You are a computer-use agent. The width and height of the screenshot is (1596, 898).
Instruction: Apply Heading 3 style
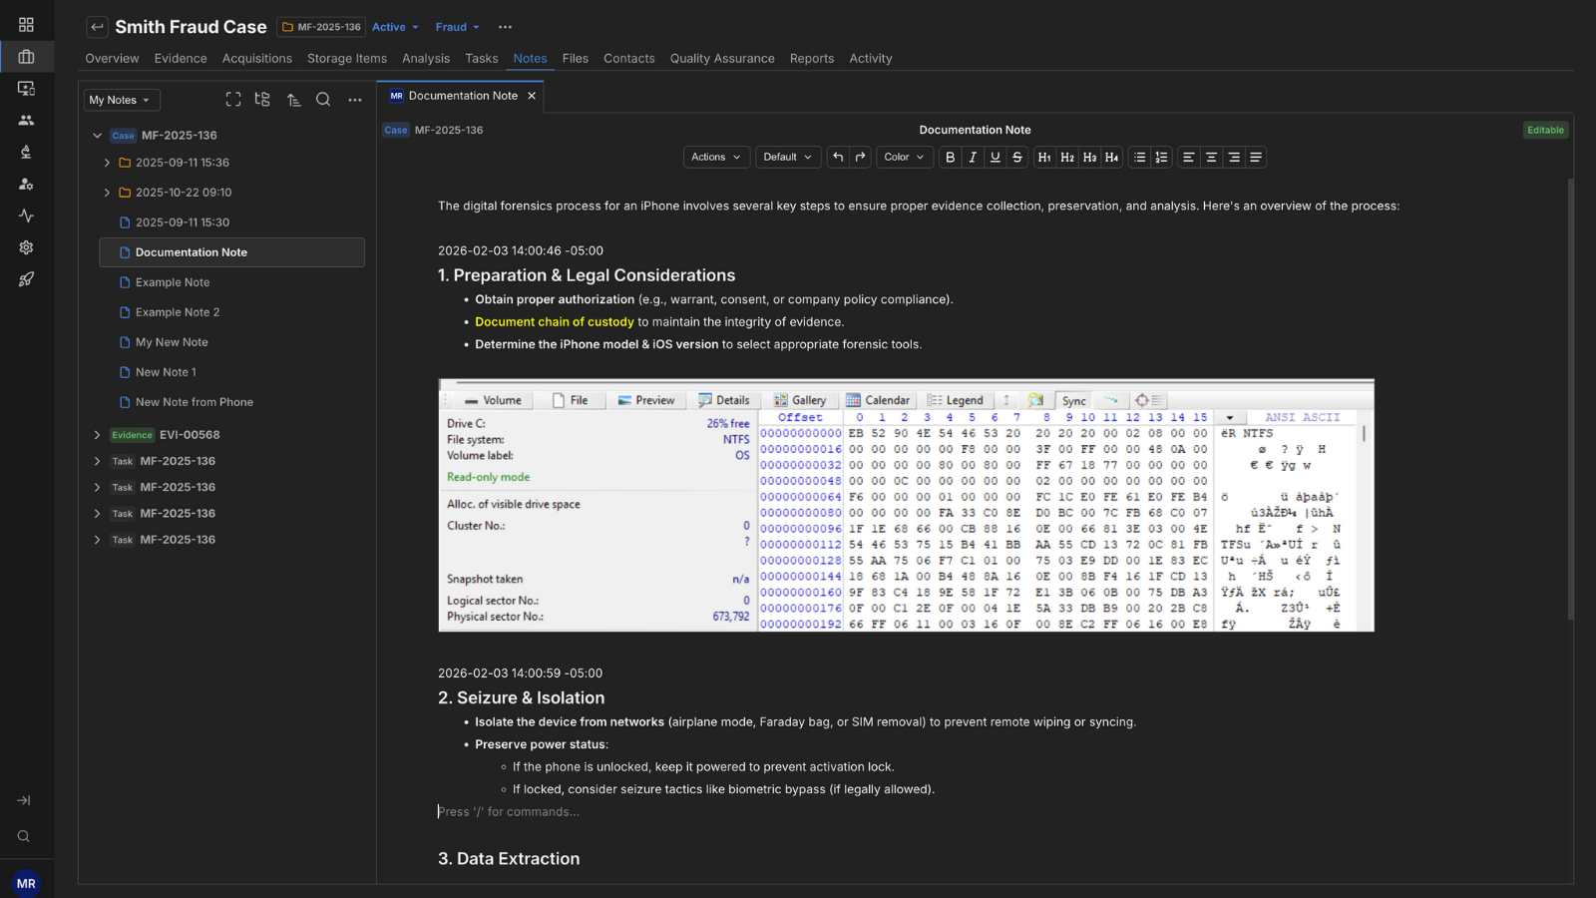1089,157
